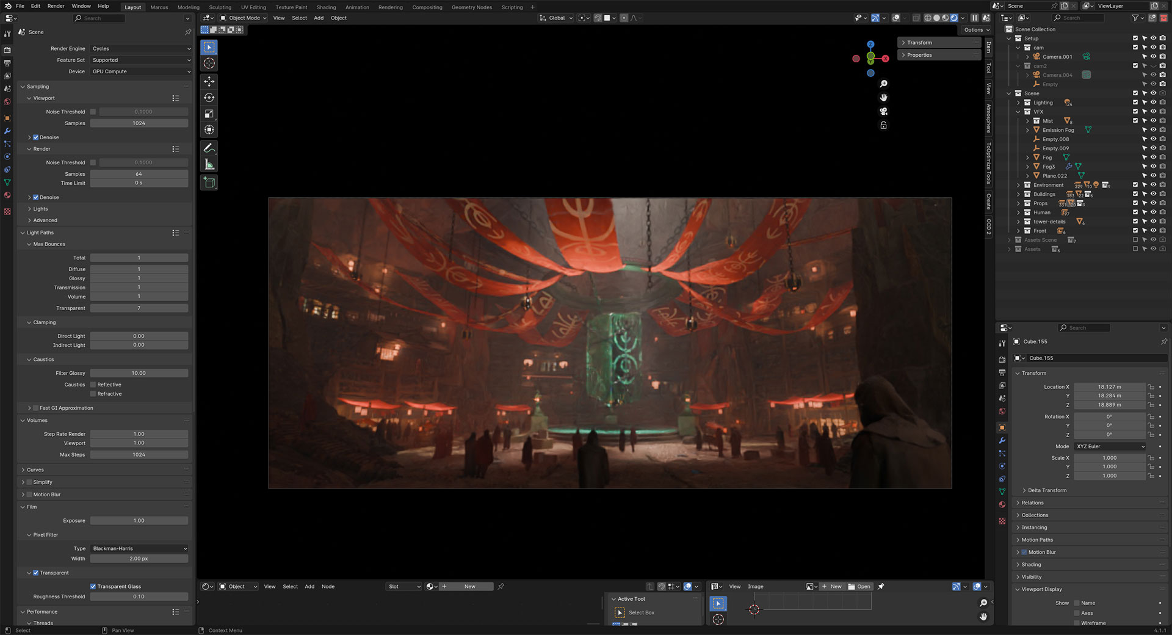Enable Reflective caustics checkbox
This screenshot has width=1172, height=635.
click(93, 385)
